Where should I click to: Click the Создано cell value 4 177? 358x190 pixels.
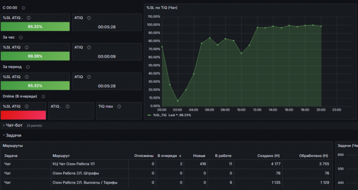click(x=275, y=164)
